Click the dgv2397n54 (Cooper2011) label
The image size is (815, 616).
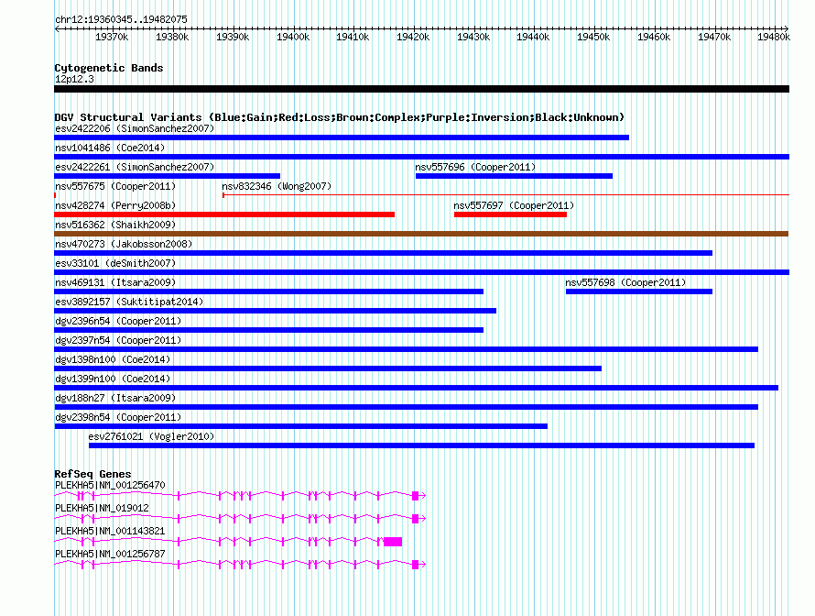click(118, 340)
